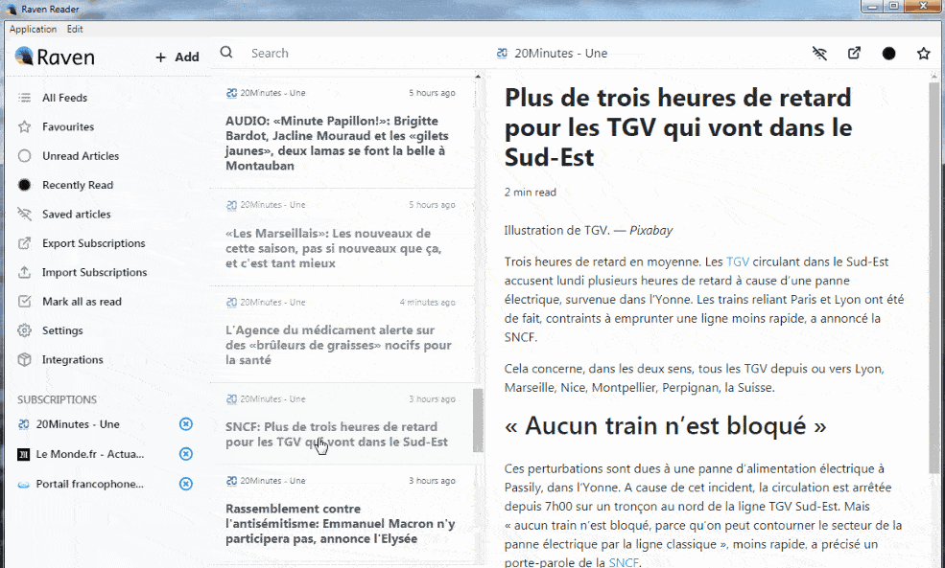
Task: Click the article list scroll-up arrow
Action: [x=478, y=77]
